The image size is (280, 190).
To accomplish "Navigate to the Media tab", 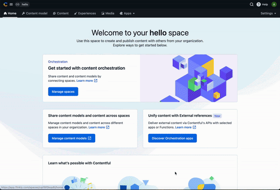I will coord(108,13).
